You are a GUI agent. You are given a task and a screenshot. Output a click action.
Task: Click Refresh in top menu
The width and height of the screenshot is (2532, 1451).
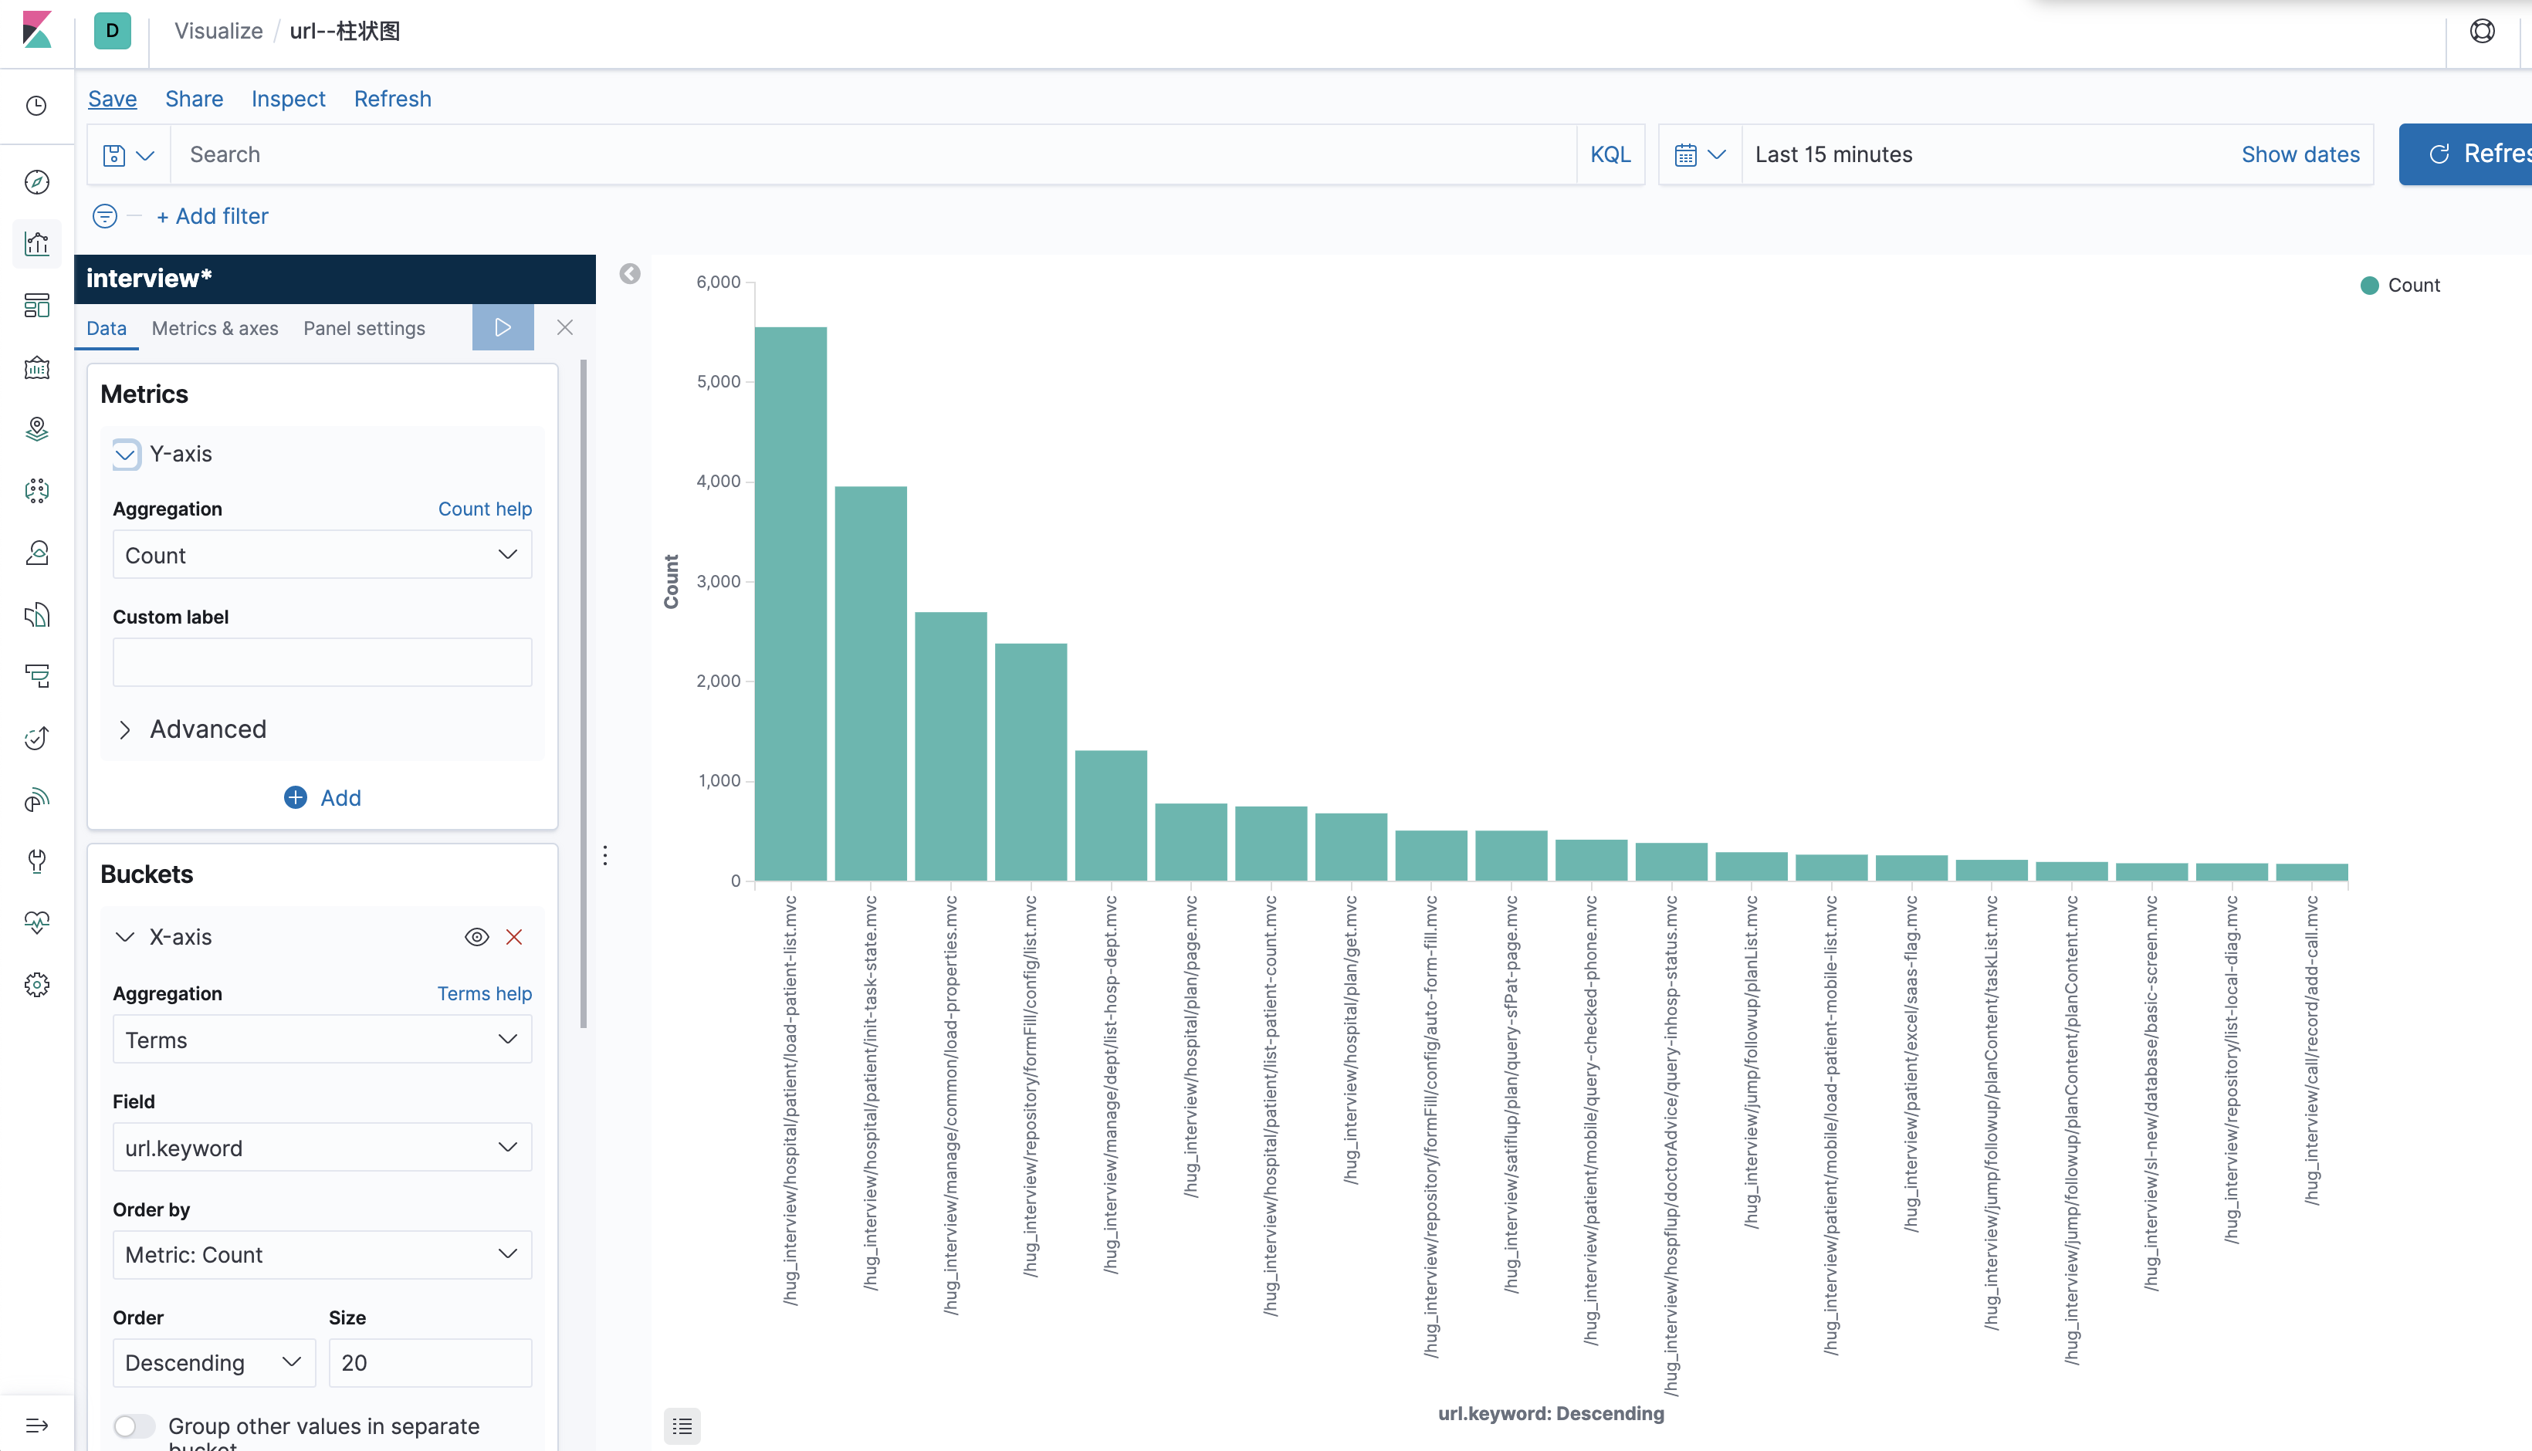(x=393, y=99)
